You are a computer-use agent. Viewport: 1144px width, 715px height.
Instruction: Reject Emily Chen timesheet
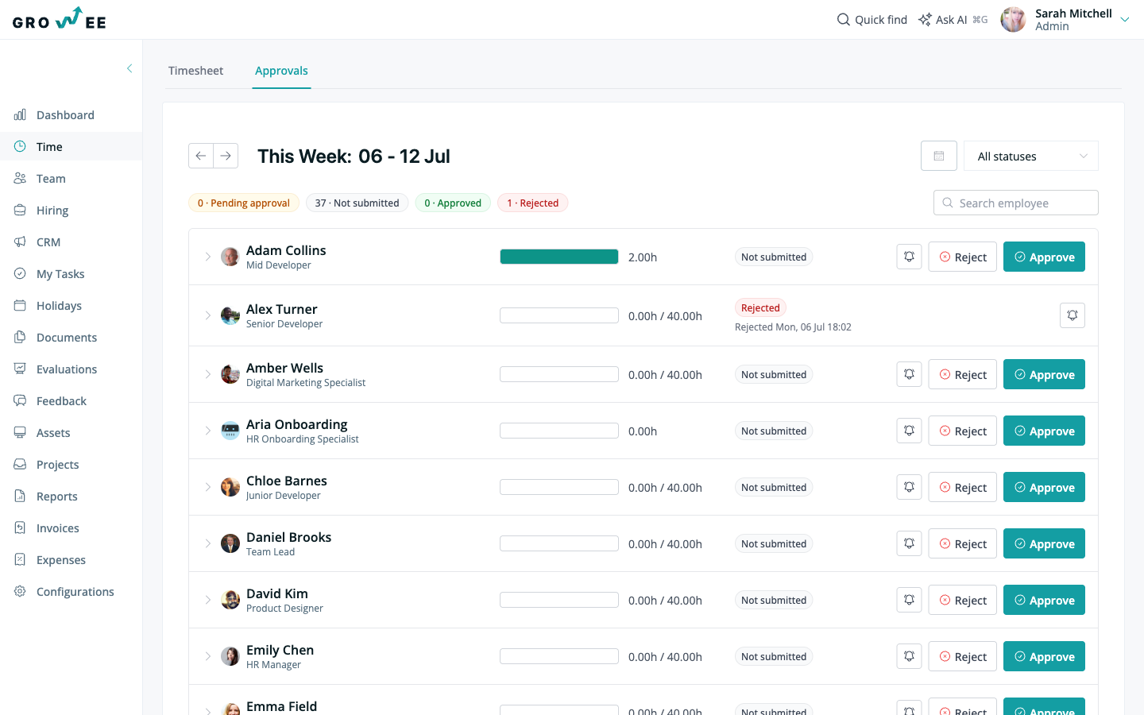[963, 656]
